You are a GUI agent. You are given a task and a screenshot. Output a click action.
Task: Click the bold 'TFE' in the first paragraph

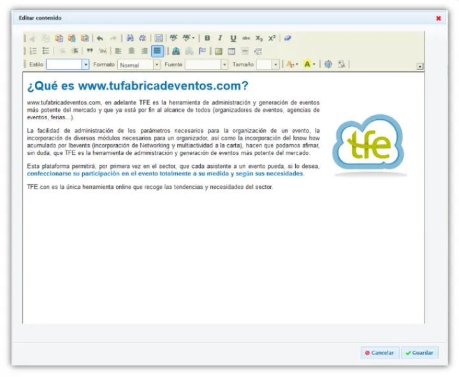pyautogui.click(x=144, y=103)
